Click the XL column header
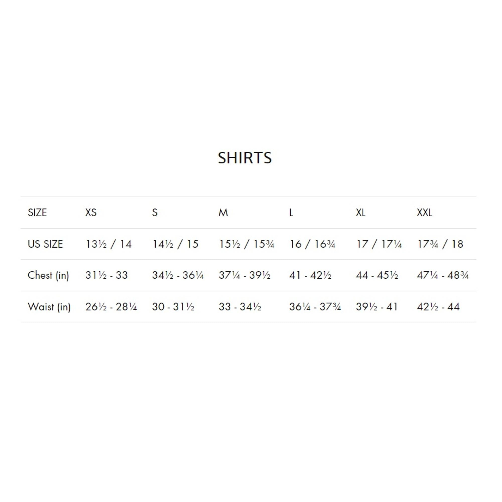The width and height of the screenshot is (502, 502). pyautogui.click(x=360, y=213)
